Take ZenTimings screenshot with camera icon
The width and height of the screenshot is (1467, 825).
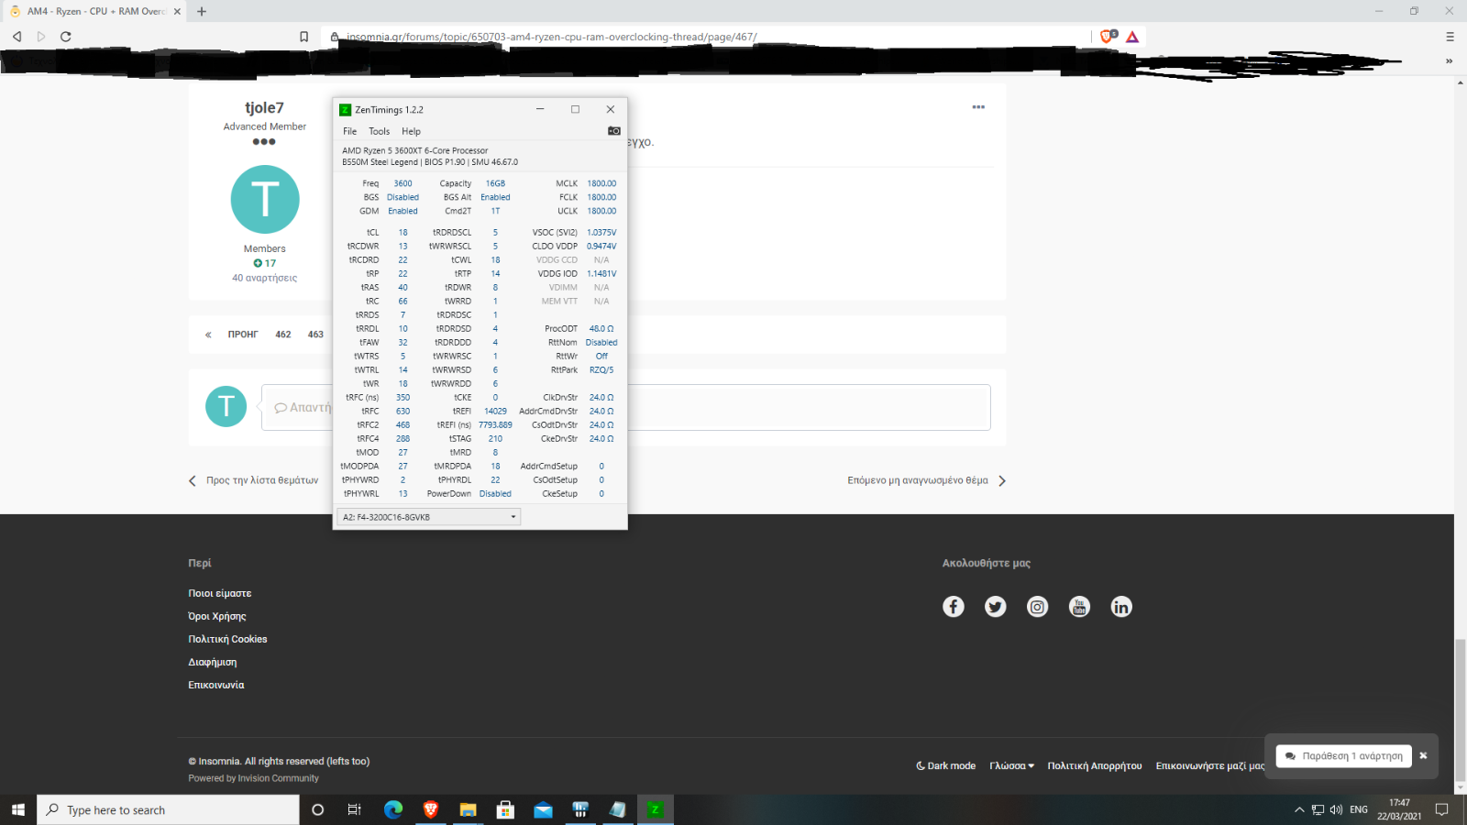coord(614,131)
